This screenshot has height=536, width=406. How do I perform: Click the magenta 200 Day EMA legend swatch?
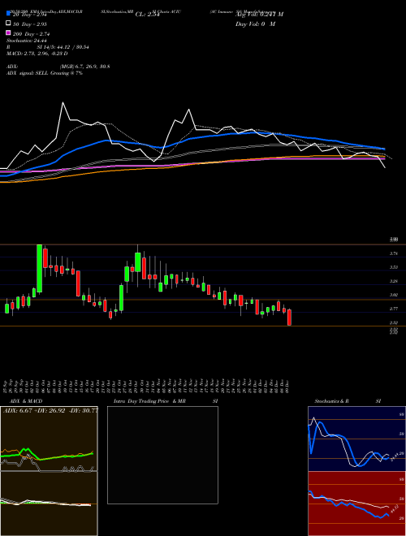click(8, 32)
